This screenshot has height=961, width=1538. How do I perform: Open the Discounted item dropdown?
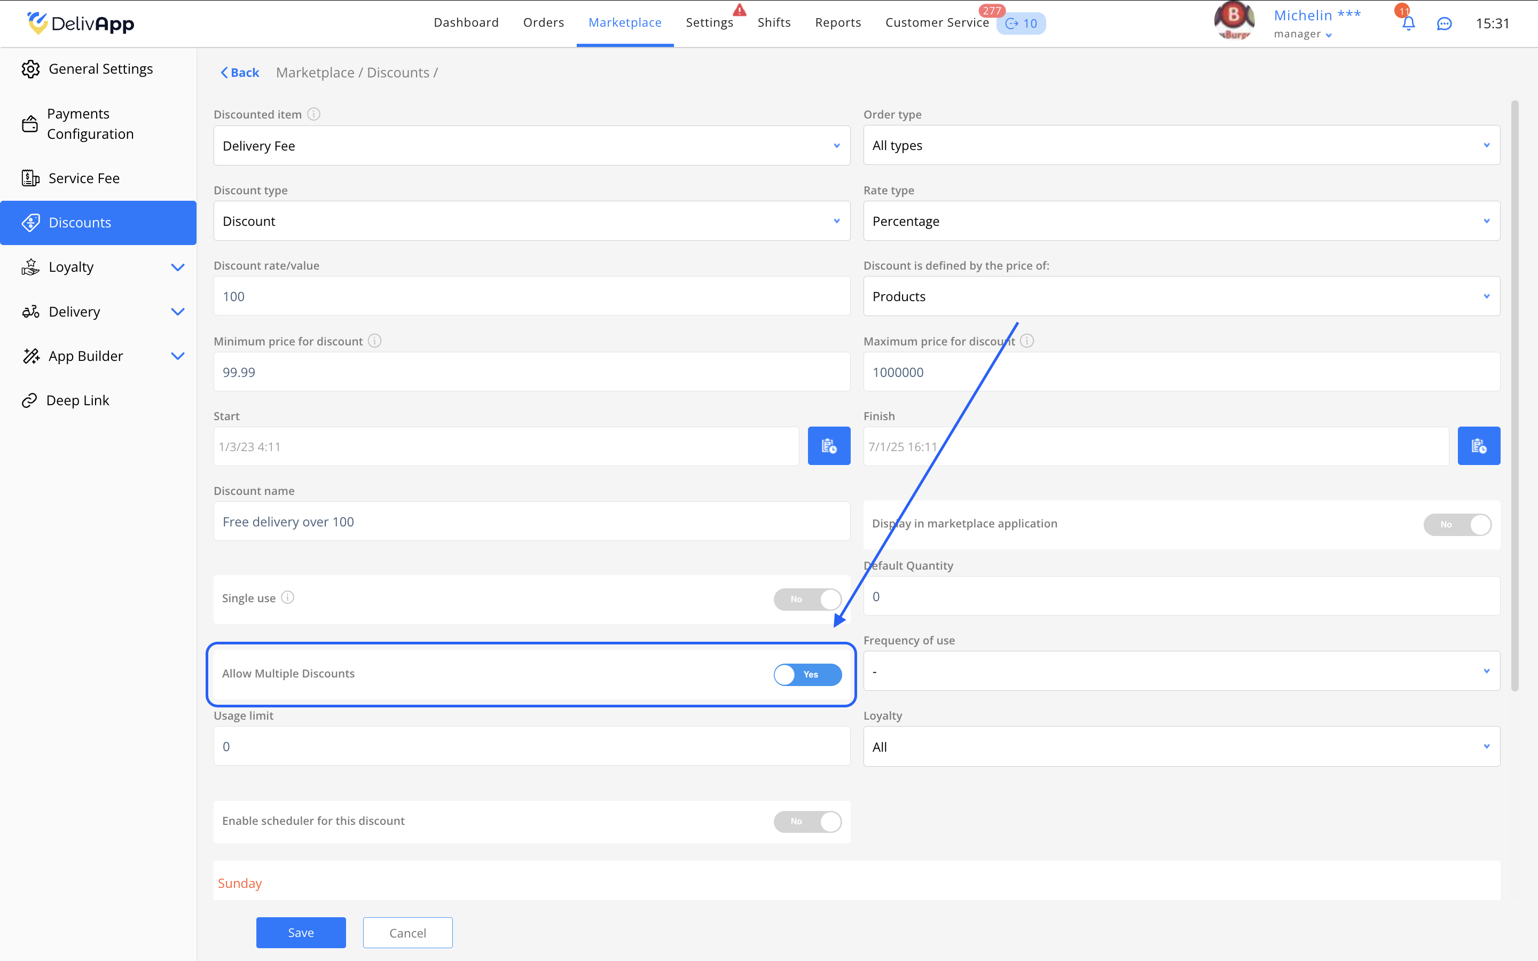(x=531, y=146)
